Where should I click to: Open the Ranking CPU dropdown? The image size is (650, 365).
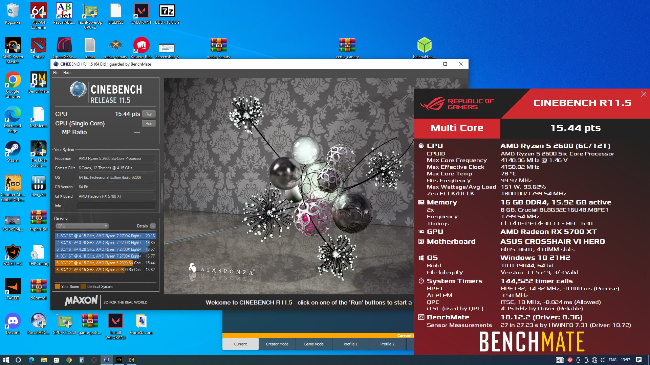tap(82, 226)
